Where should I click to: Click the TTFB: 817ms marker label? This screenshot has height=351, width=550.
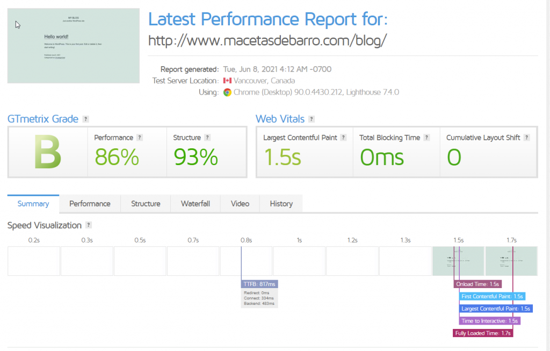pos(260,284)
